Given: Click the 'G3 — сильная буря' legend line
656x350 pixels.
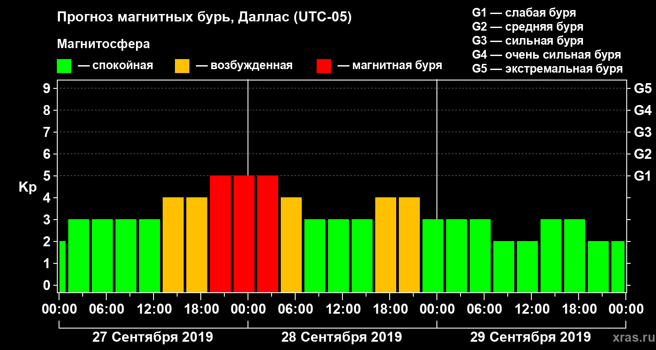Looking at the screenshot, I should tap(528, 40).
